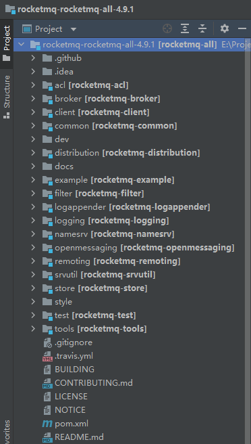251x444 pixels.
Task: Click the .gitignore file icon
Action: [47, 342]
